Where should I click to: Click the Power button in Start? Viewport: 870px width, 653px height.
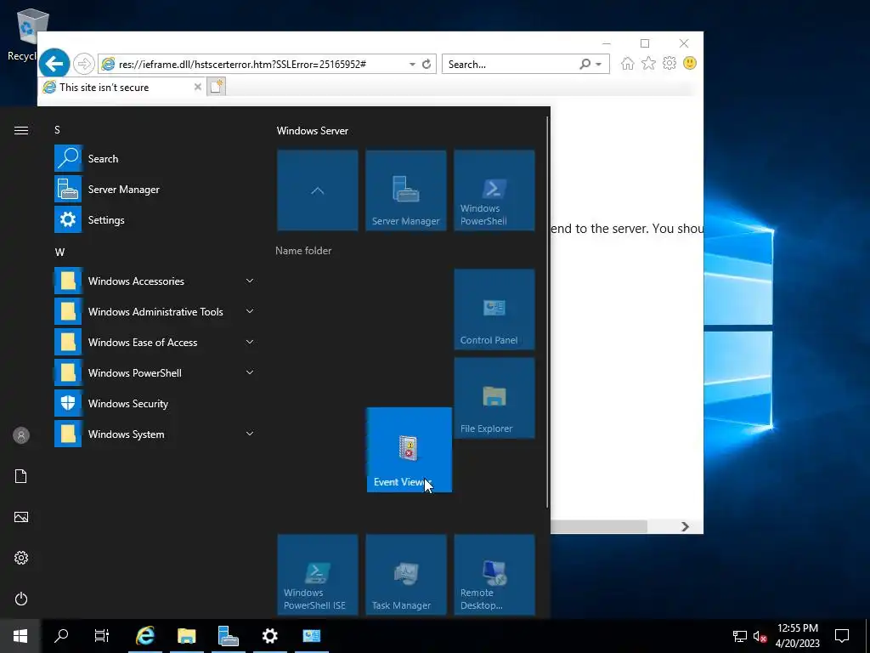(x=21, y=599)
